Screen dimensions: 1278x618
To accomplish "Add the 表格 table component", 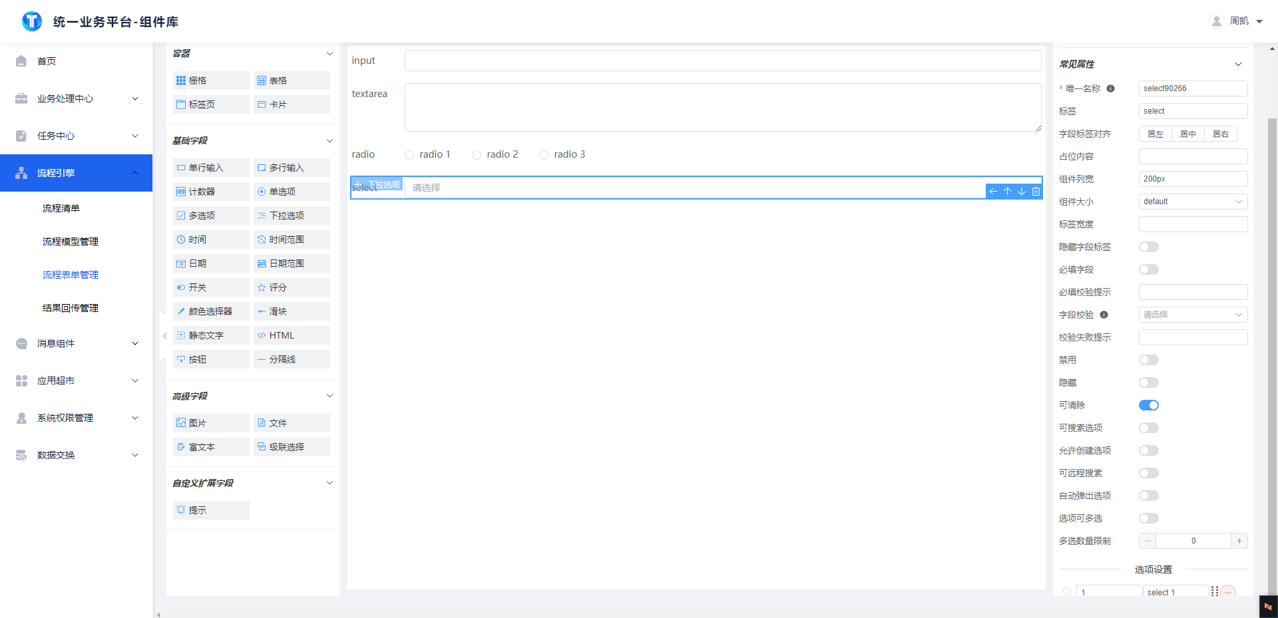I will click(292, 80).
